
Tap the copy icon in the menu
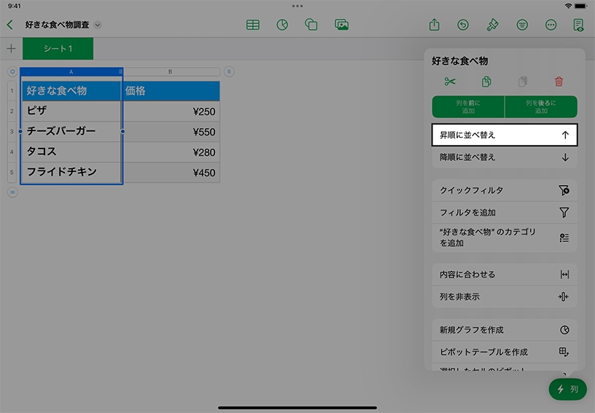pyautogui.click(x=486, y=82)
